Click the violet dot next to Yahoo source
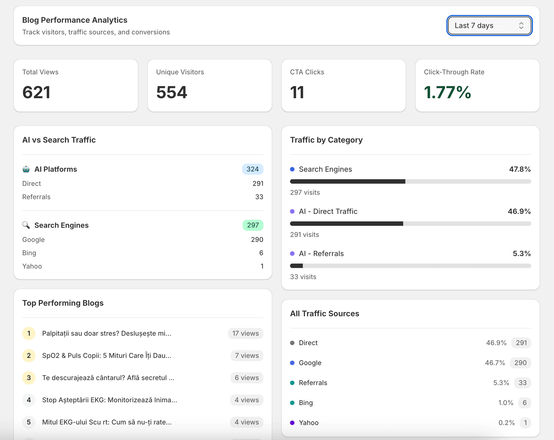Viewport: 554px width, 440px height. (292, 423)
